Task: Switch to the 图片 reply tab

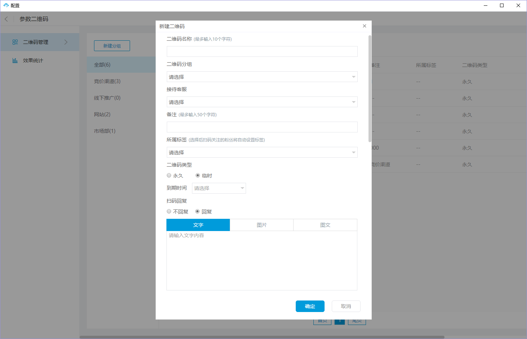Action: coord(262,225)
